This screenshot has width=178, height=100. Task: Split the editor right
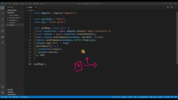pyautogui.click(x=172, y=7)
